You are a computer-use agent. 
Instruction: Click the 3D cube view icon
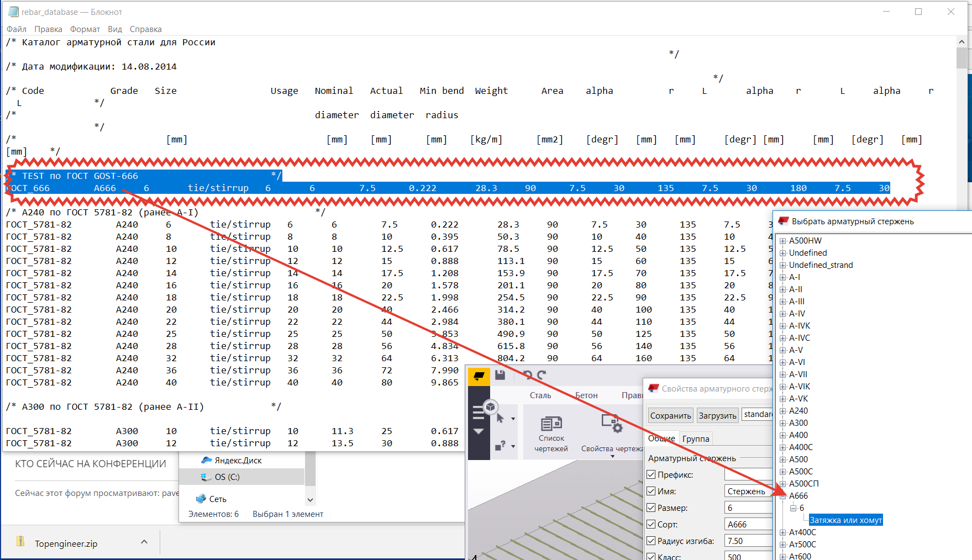pos(490,408)
